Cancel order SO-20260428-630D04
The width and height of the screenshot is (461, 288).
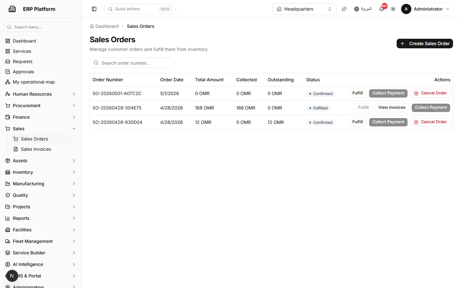[x=430, y=122]
